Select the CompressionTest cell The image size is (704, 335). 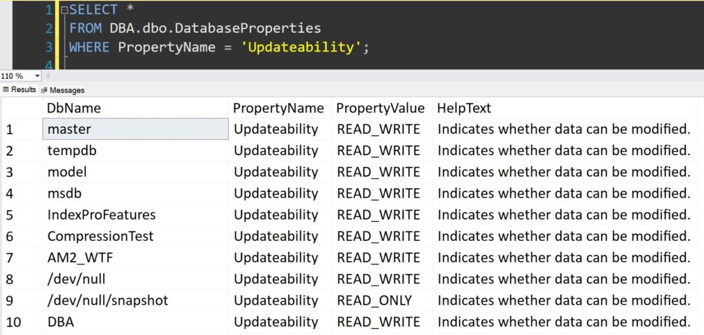click(135, 236)
